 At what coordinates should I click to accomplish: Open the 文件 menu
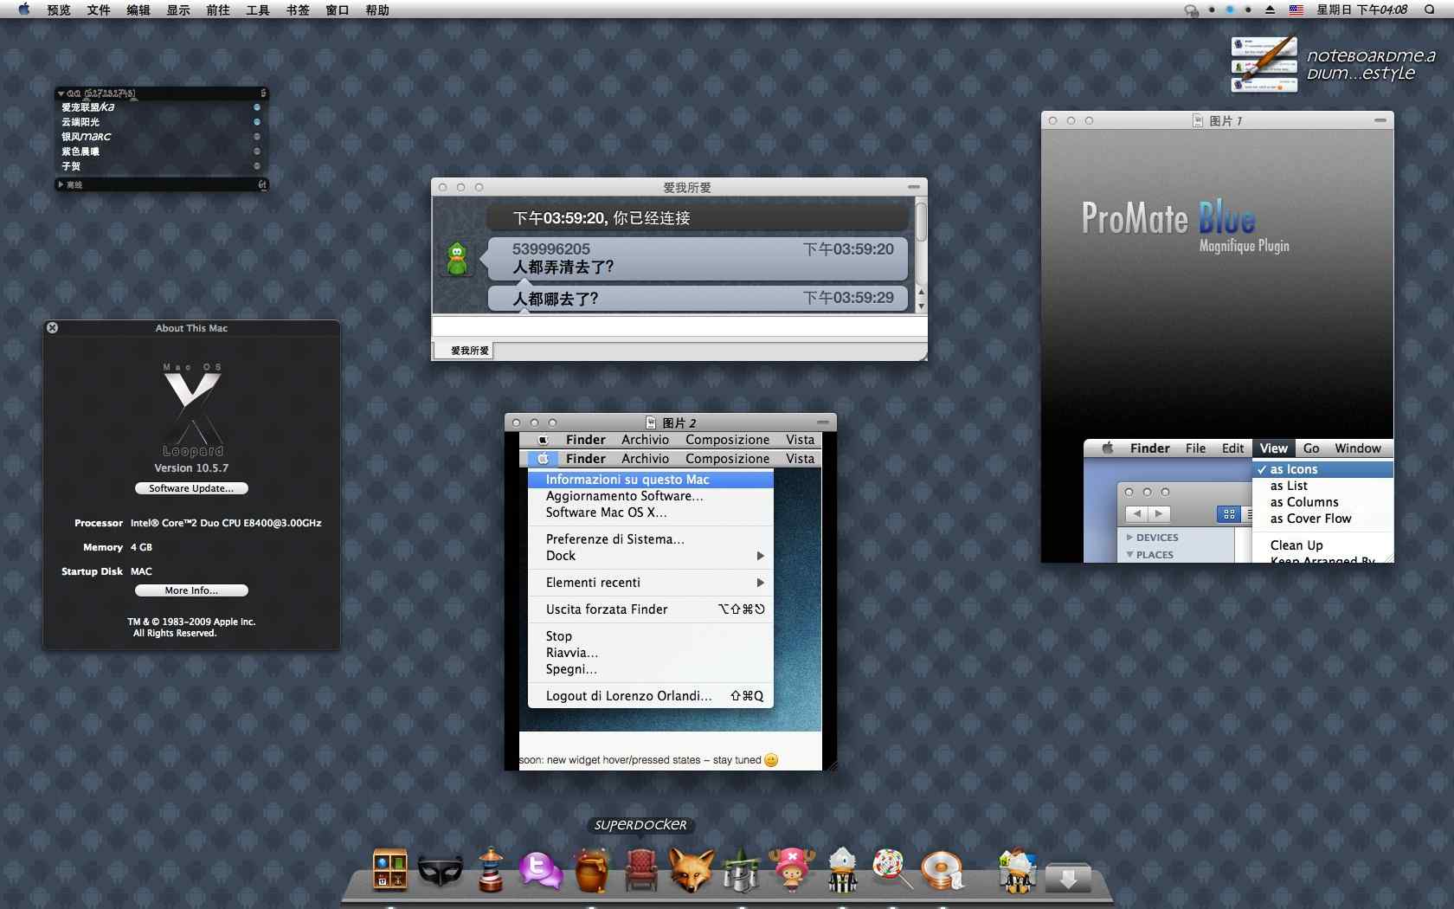(x=99, y=10)
